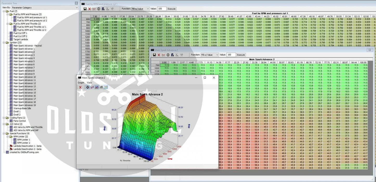
Task: Toggle the color bands icon in the graph toolbar
Action: [x=106, y=87]
